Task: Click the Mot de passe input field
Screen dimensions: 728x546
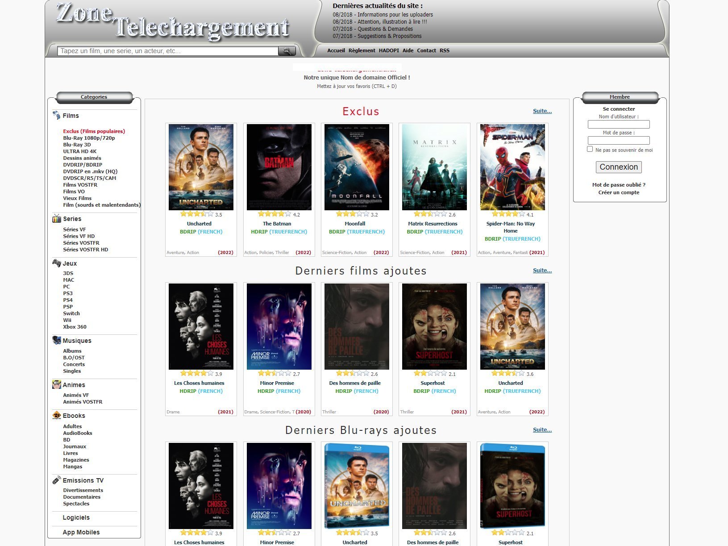Action: tap(619, 141)
